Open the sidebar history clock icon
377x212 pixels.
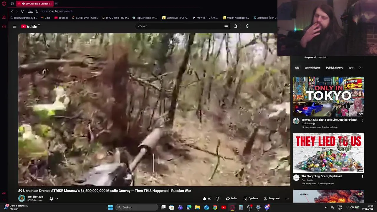click(x=4, y=26)
